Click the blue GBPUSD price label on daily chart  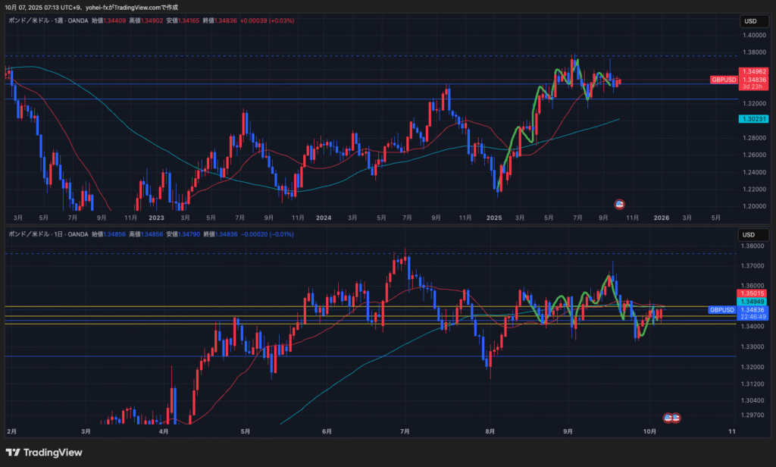(x=723, y=310)
